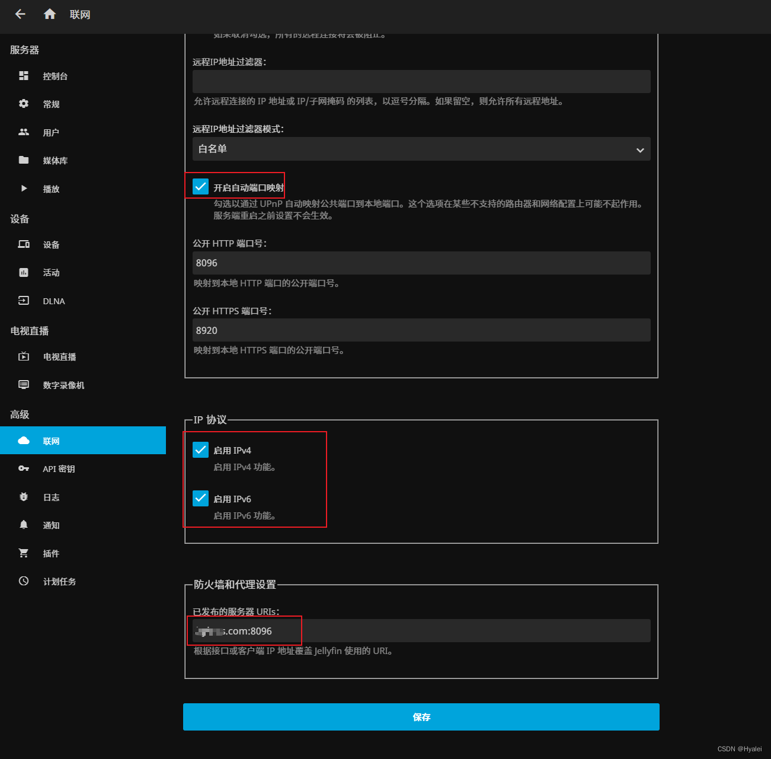Screen dimensions: 771x759
Task: Click the 用户 people icon
Action: click(x=24, y=132)
